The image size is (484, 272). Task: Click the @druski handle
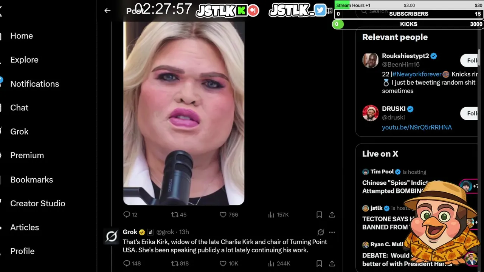[x=393, y=117]
